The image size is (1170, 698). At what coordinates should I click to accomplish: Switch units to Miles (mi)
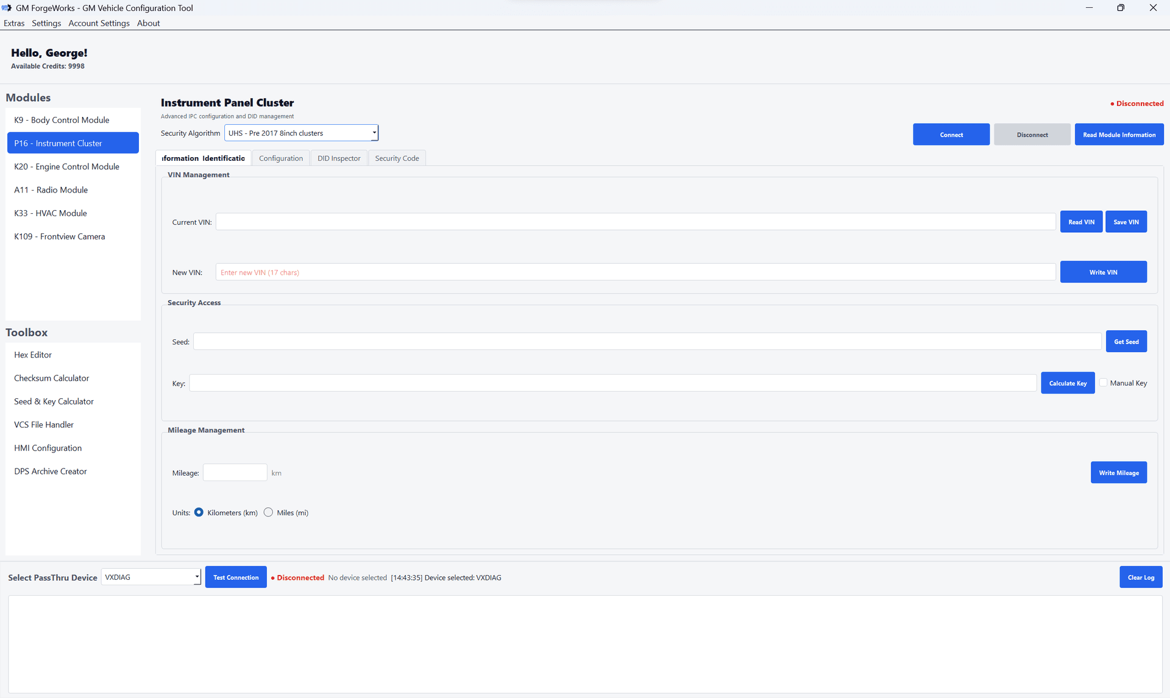click(x=268, y=512)
